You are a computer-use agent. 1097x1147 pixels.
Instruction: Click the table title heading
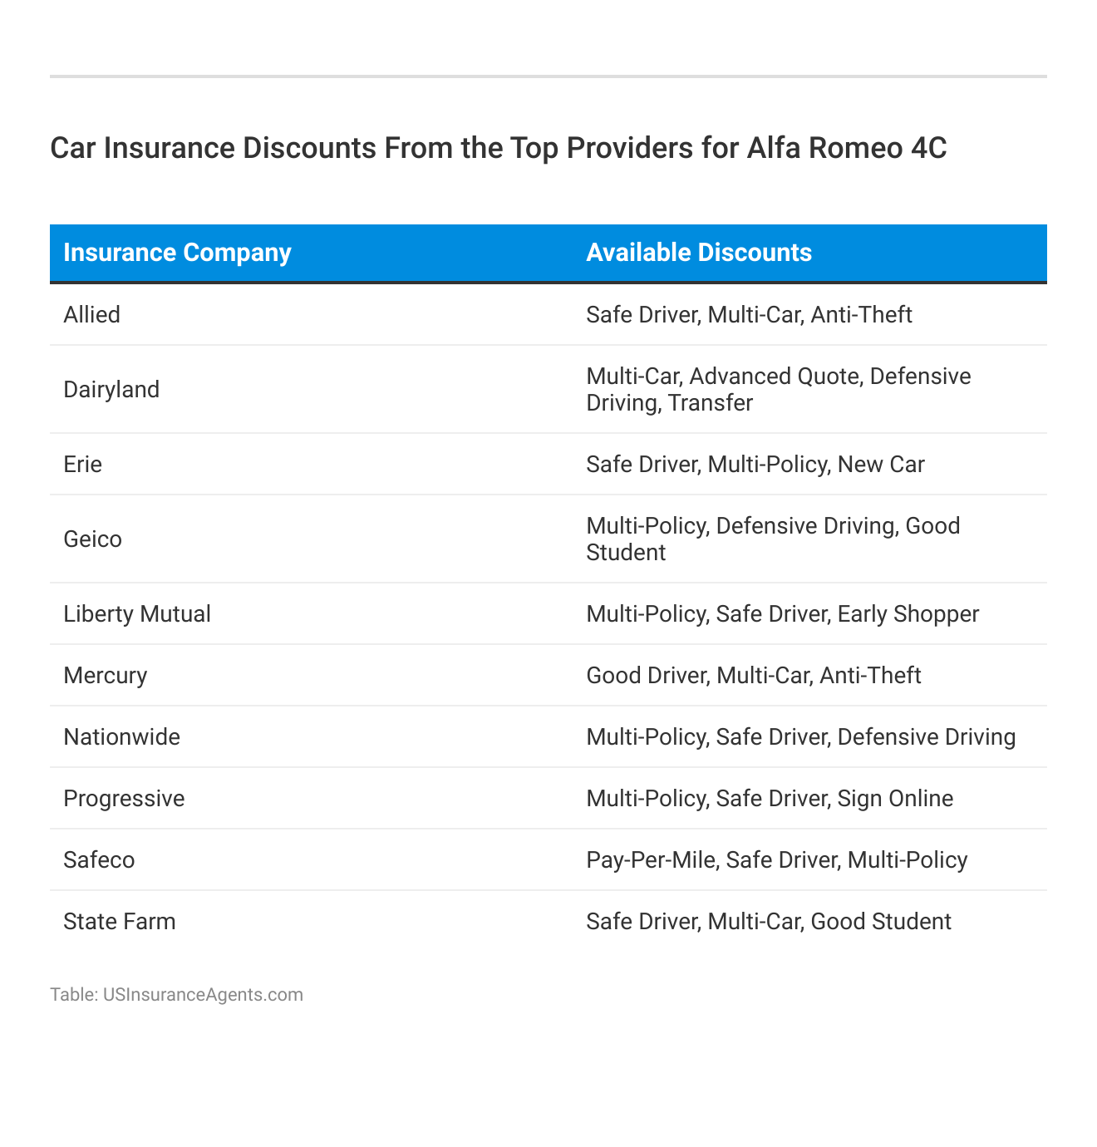pyautogui.click(x=498, y=148)
